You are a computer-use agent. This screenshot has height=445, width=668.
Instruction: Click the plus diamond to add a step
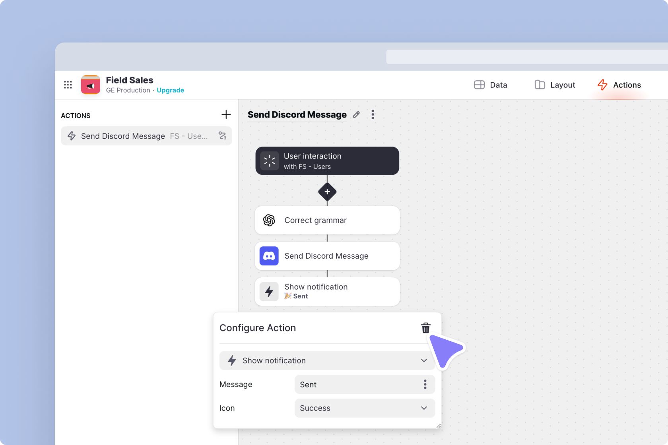tap(327, 192)
